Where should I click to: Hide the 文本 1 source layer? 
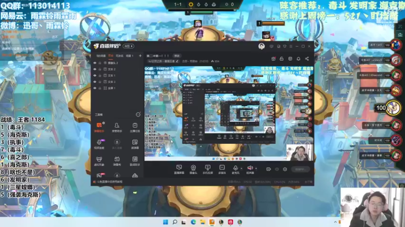95,75
